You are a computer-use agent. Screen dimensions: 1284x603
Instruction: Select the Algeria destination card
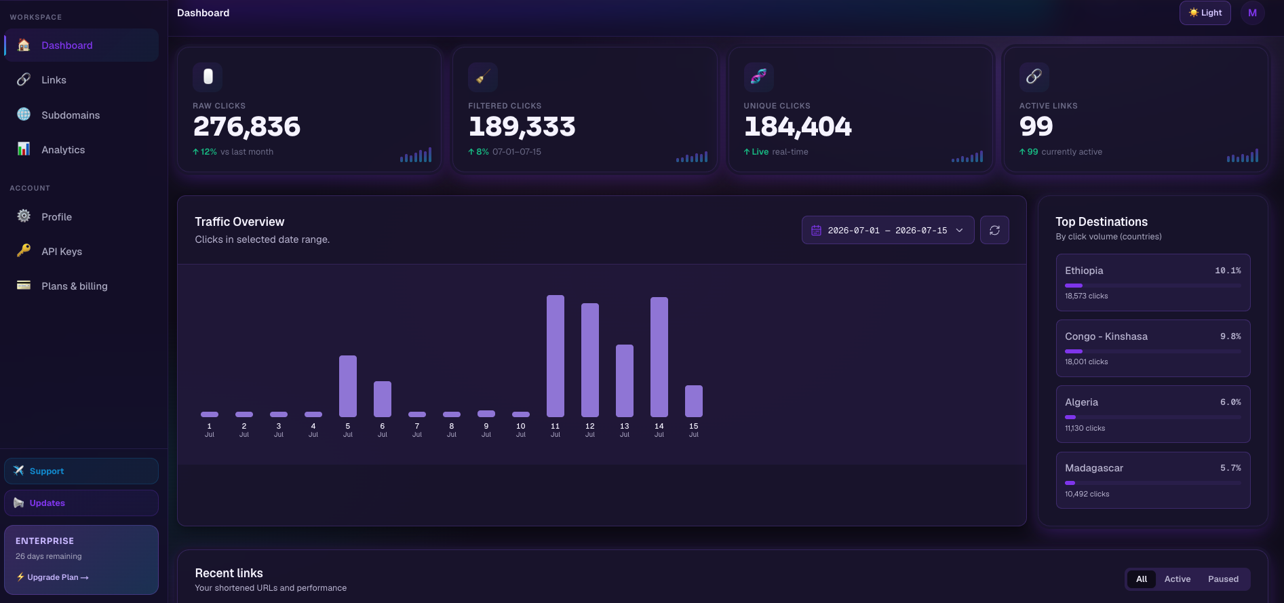[x=1153, y=414]
